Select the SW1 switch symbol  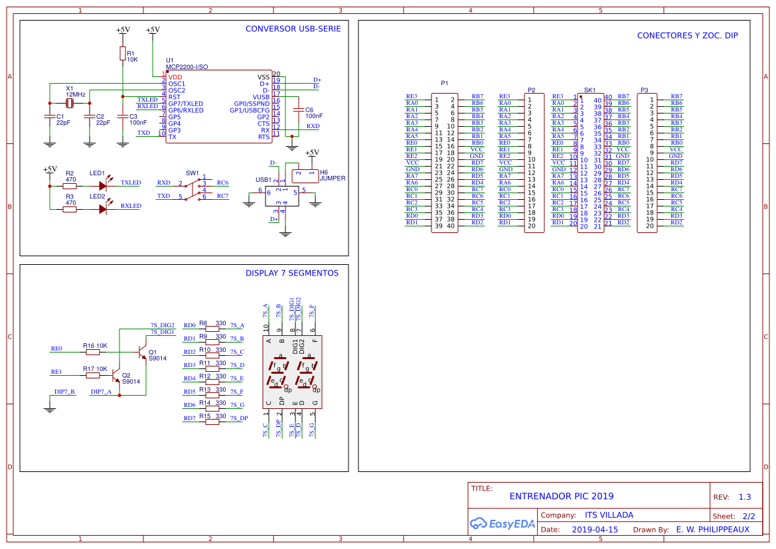point(191,189)
